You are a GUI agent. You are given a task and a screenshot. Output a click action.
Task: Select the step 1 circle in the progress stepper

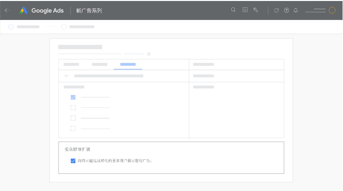click(11, 27)
